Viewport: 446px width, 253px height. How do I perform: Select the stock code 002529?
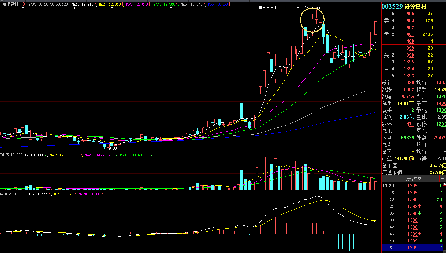click(x=392, y=6)
